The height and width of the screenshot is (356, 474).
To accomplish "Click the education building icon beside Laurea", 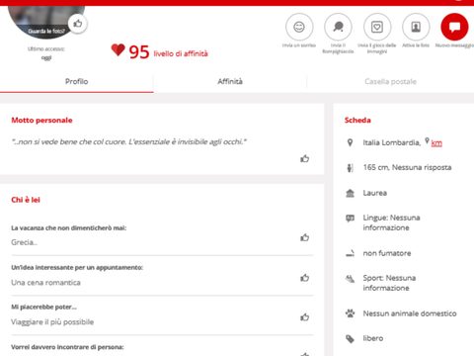I will [350, 193].
